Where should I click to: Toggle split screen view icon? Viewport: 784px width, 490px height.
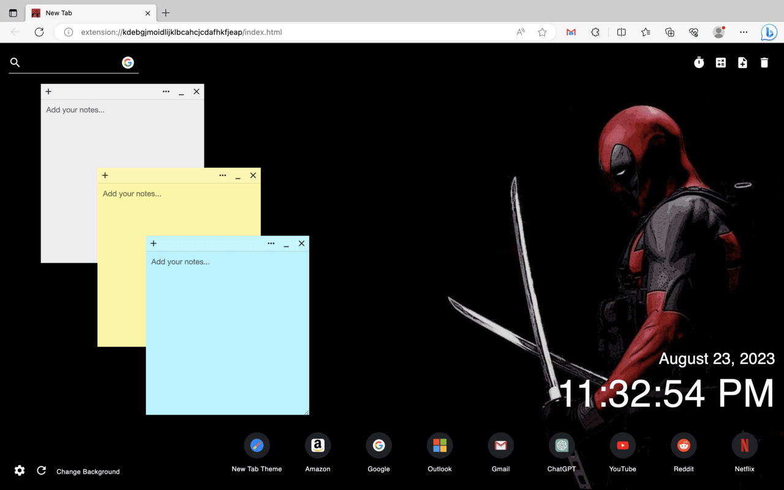click(621, 32)
